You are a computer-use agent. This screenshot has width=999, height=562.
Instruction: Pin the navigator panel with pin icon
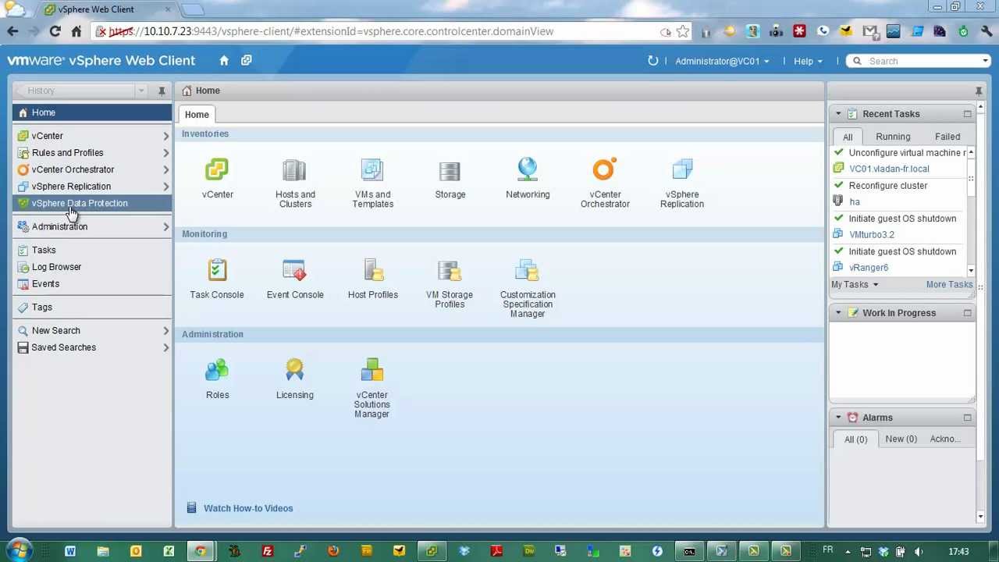(x=162, y=91)
